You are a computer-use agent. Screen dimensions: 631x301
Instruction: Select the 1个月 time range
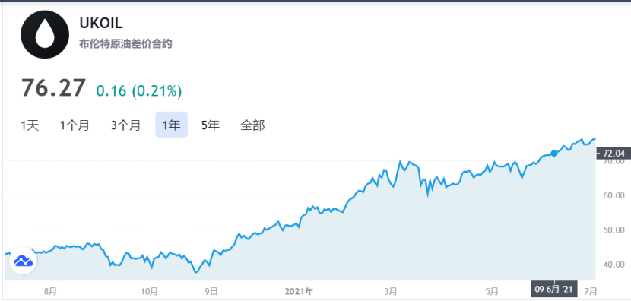pos(75,125)
